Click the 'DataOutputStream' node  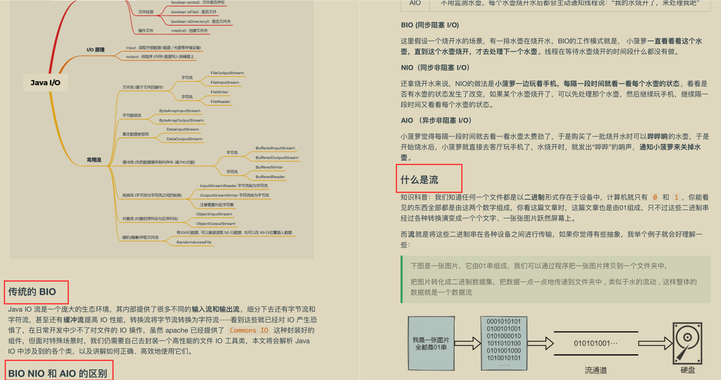[184, 139]
